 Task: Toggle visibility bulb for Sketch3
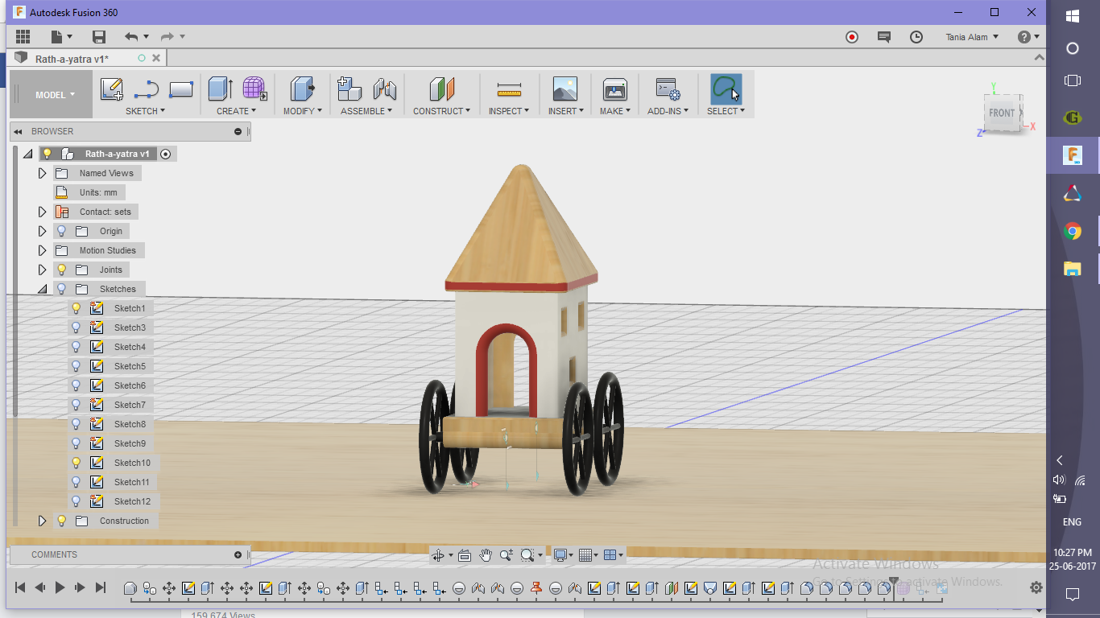coord(77,328)
